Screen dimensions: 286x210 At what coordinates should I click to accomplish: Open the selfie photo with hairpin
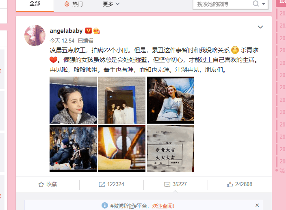pos(73,100)
